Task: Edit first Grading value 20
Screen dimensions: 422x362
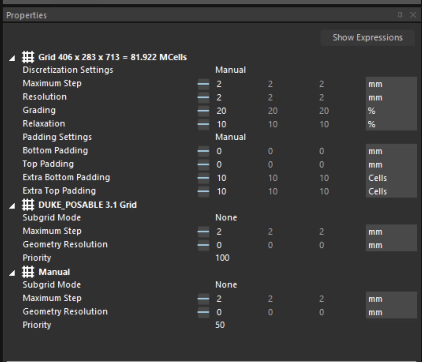Action: [221, 111]
